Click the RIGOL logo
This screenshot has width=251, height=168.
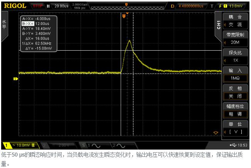(15, 6)
